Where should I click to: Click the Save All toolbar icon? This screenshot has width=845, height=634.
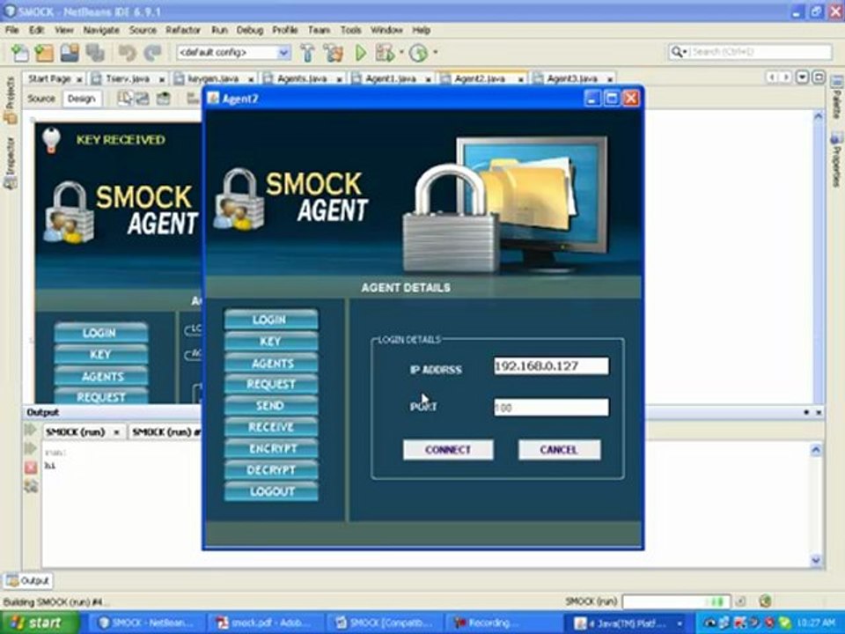(95, 52)
